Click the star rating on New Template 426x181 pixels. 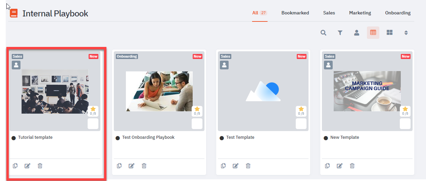(405, 111)
